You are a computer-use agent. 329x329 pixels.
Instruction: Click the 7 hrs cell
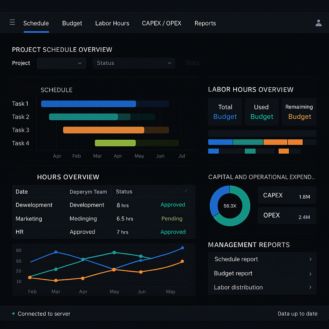pos(122,232)
